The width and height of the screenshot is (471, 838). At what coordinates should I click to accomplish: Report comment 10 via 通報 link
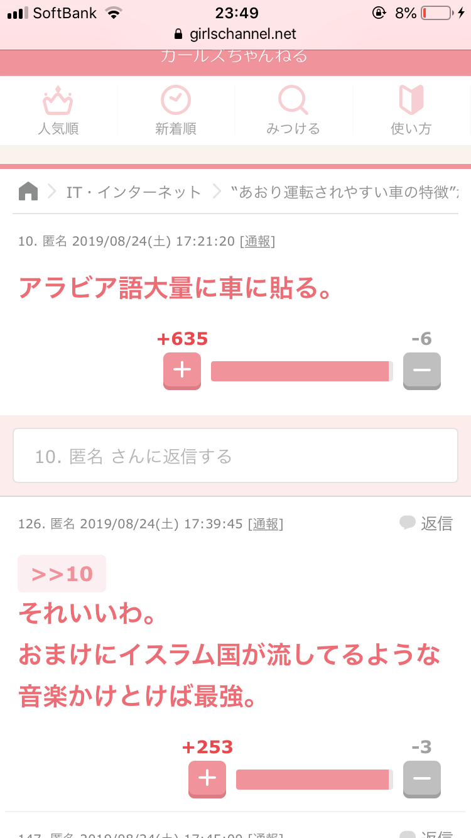[257, 241]
